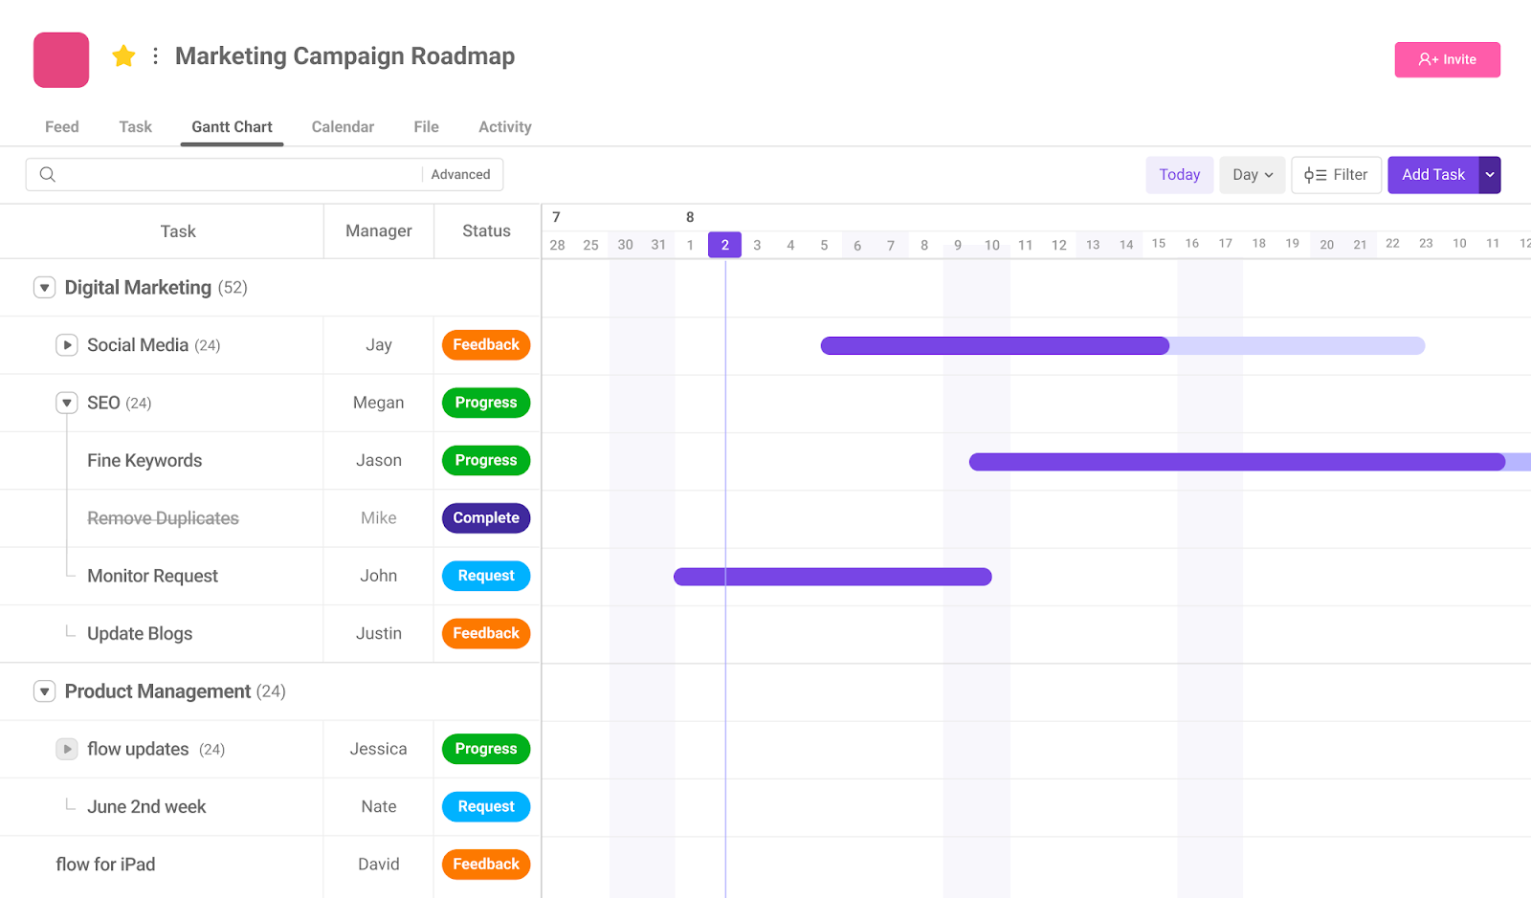Click Feedback status for Update Blogs

coord(486,633)
